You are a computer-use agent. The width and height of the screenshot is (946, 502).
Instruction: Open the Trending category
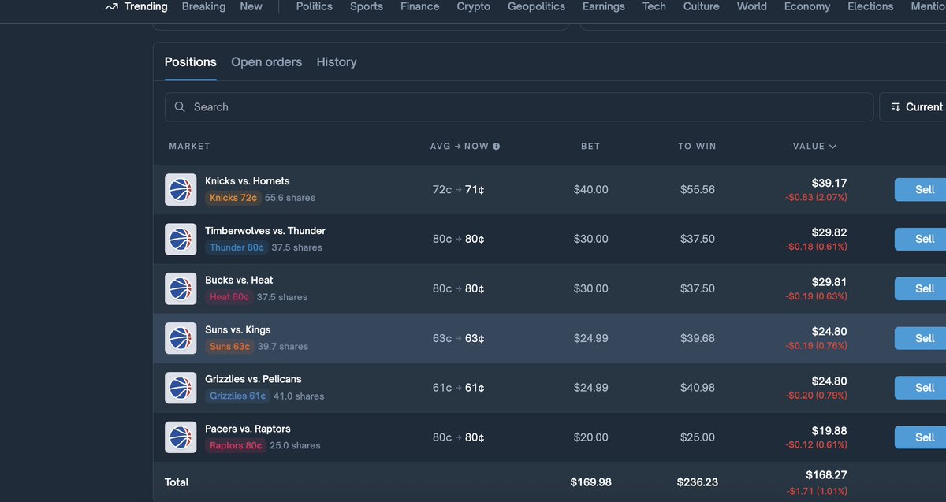coord(146,6)
